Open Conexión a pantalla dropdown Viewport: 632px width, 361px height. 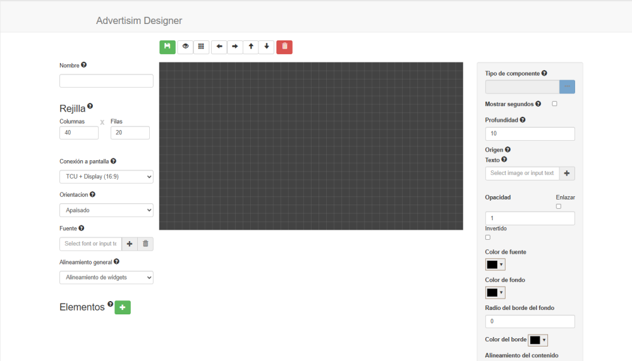[x=106, y=177]
